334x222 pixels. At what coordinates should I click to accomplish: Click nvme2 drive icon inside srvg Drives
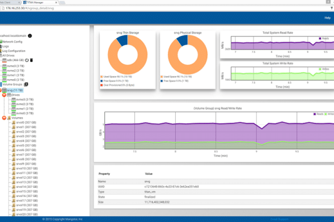[x=14, y=104]
